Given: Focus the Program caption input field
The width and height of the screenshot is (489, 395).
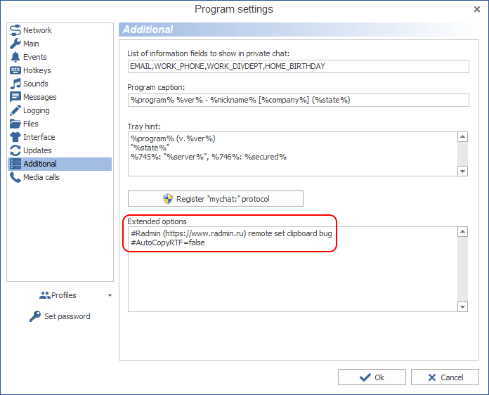Looking at the screenshot, I should (x=298, y=100).
